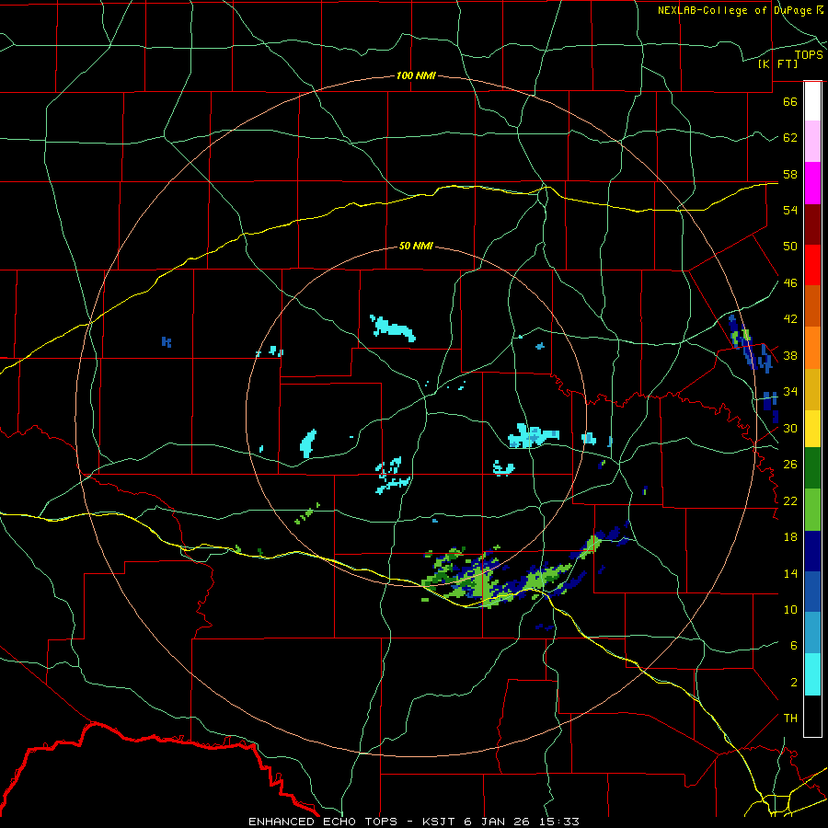The width and height of the screenshot is (828, 828).
Task: Click the K FT units label
Action: coord(777,63)
